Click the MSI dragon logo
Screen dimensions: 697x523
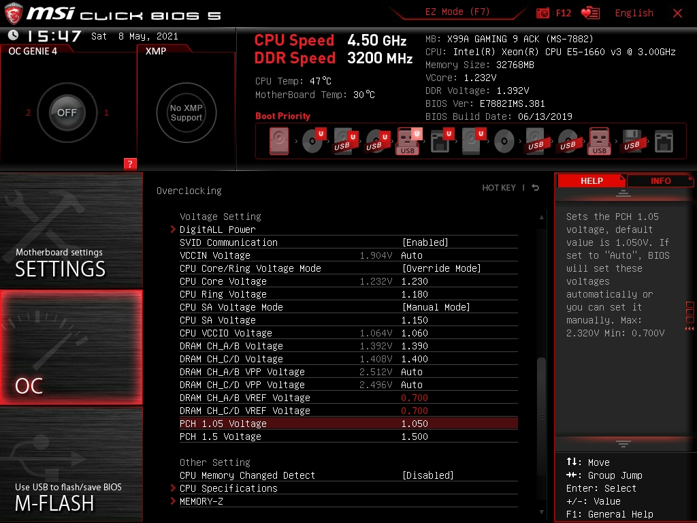[x=14, y=14]
